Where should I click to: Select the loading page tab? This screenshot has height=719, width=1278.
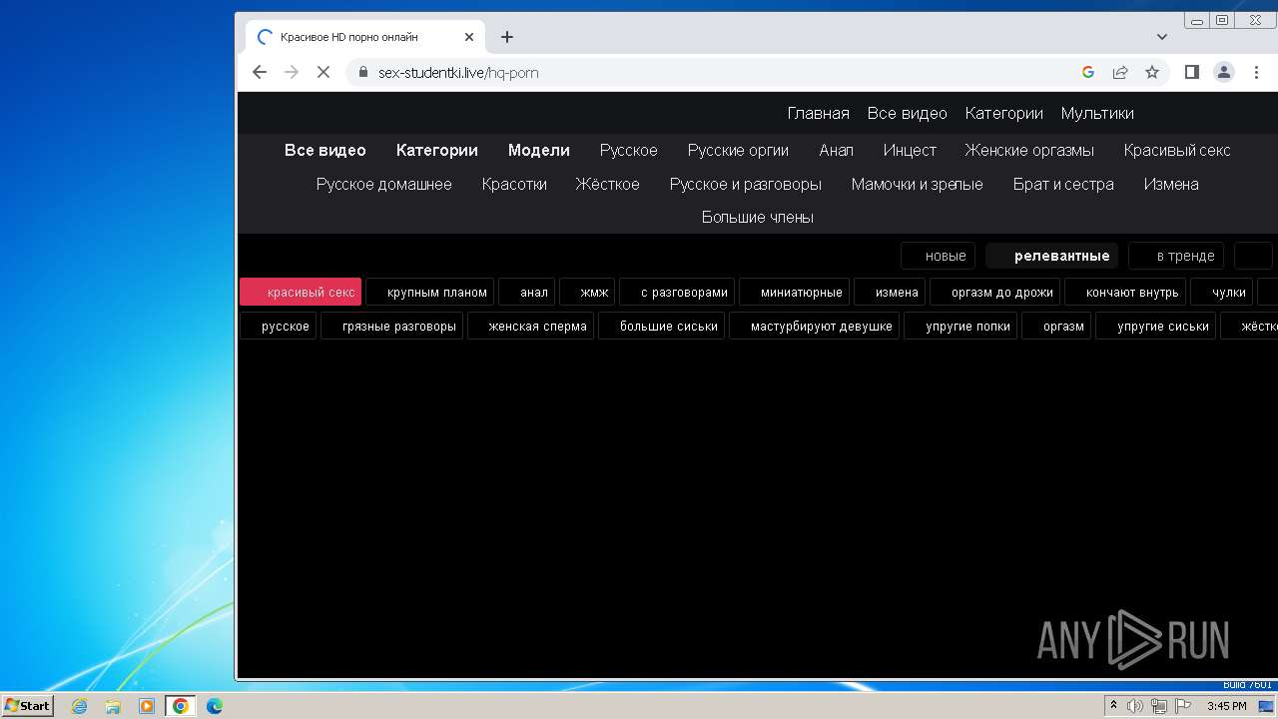click(364, 37)
